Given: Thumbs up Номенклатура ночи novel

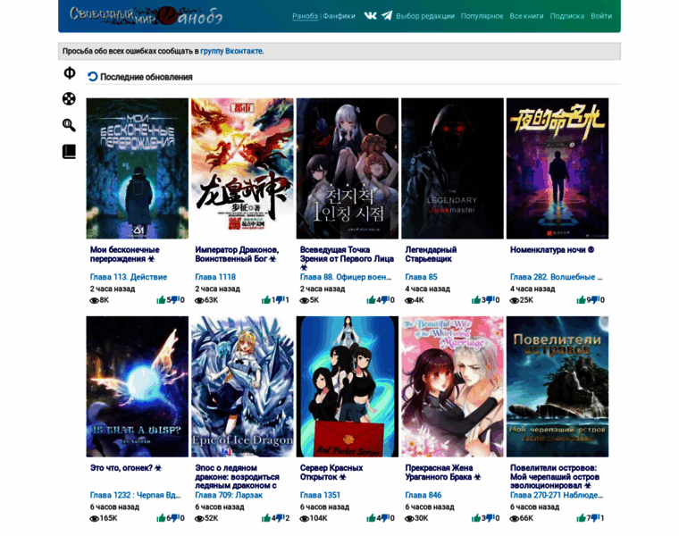Looking at the screenshot, I should (581, 299).
